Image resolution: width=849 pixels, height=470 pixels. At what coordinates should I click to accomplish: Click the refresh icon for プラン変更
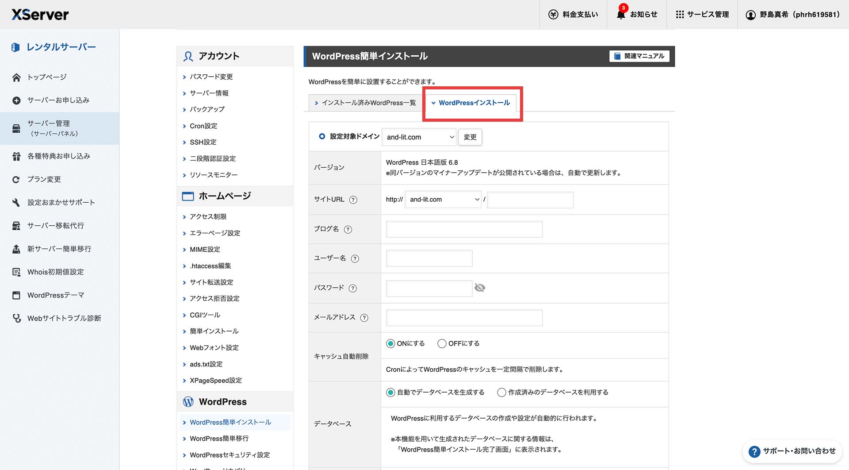click(16, 179)
